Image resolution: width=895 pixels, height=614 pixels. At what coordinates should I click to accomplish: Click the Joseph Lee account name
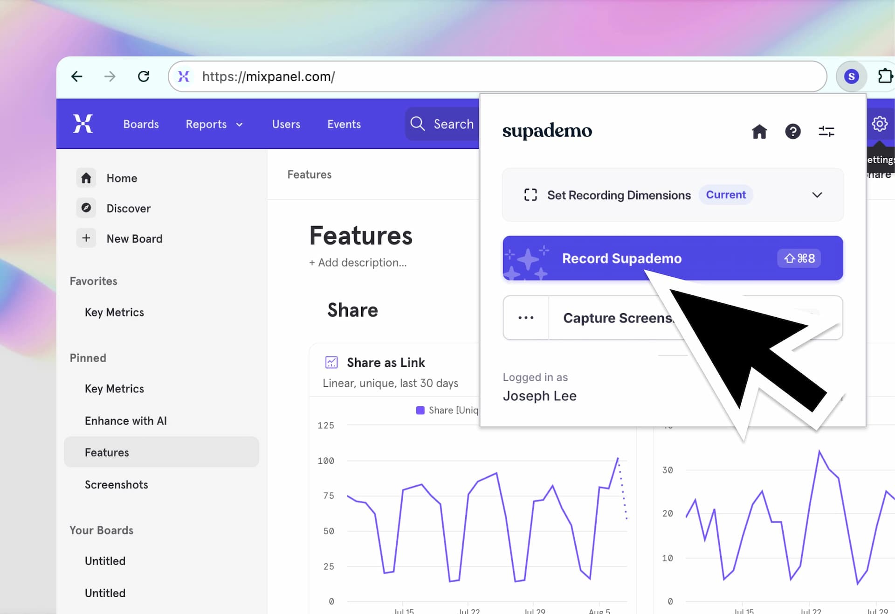[539, 396]
